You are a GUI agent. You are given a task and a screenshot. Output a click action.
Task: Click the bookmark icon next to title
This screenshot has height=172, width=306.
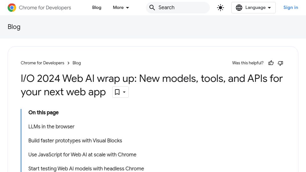click(117, 92)
